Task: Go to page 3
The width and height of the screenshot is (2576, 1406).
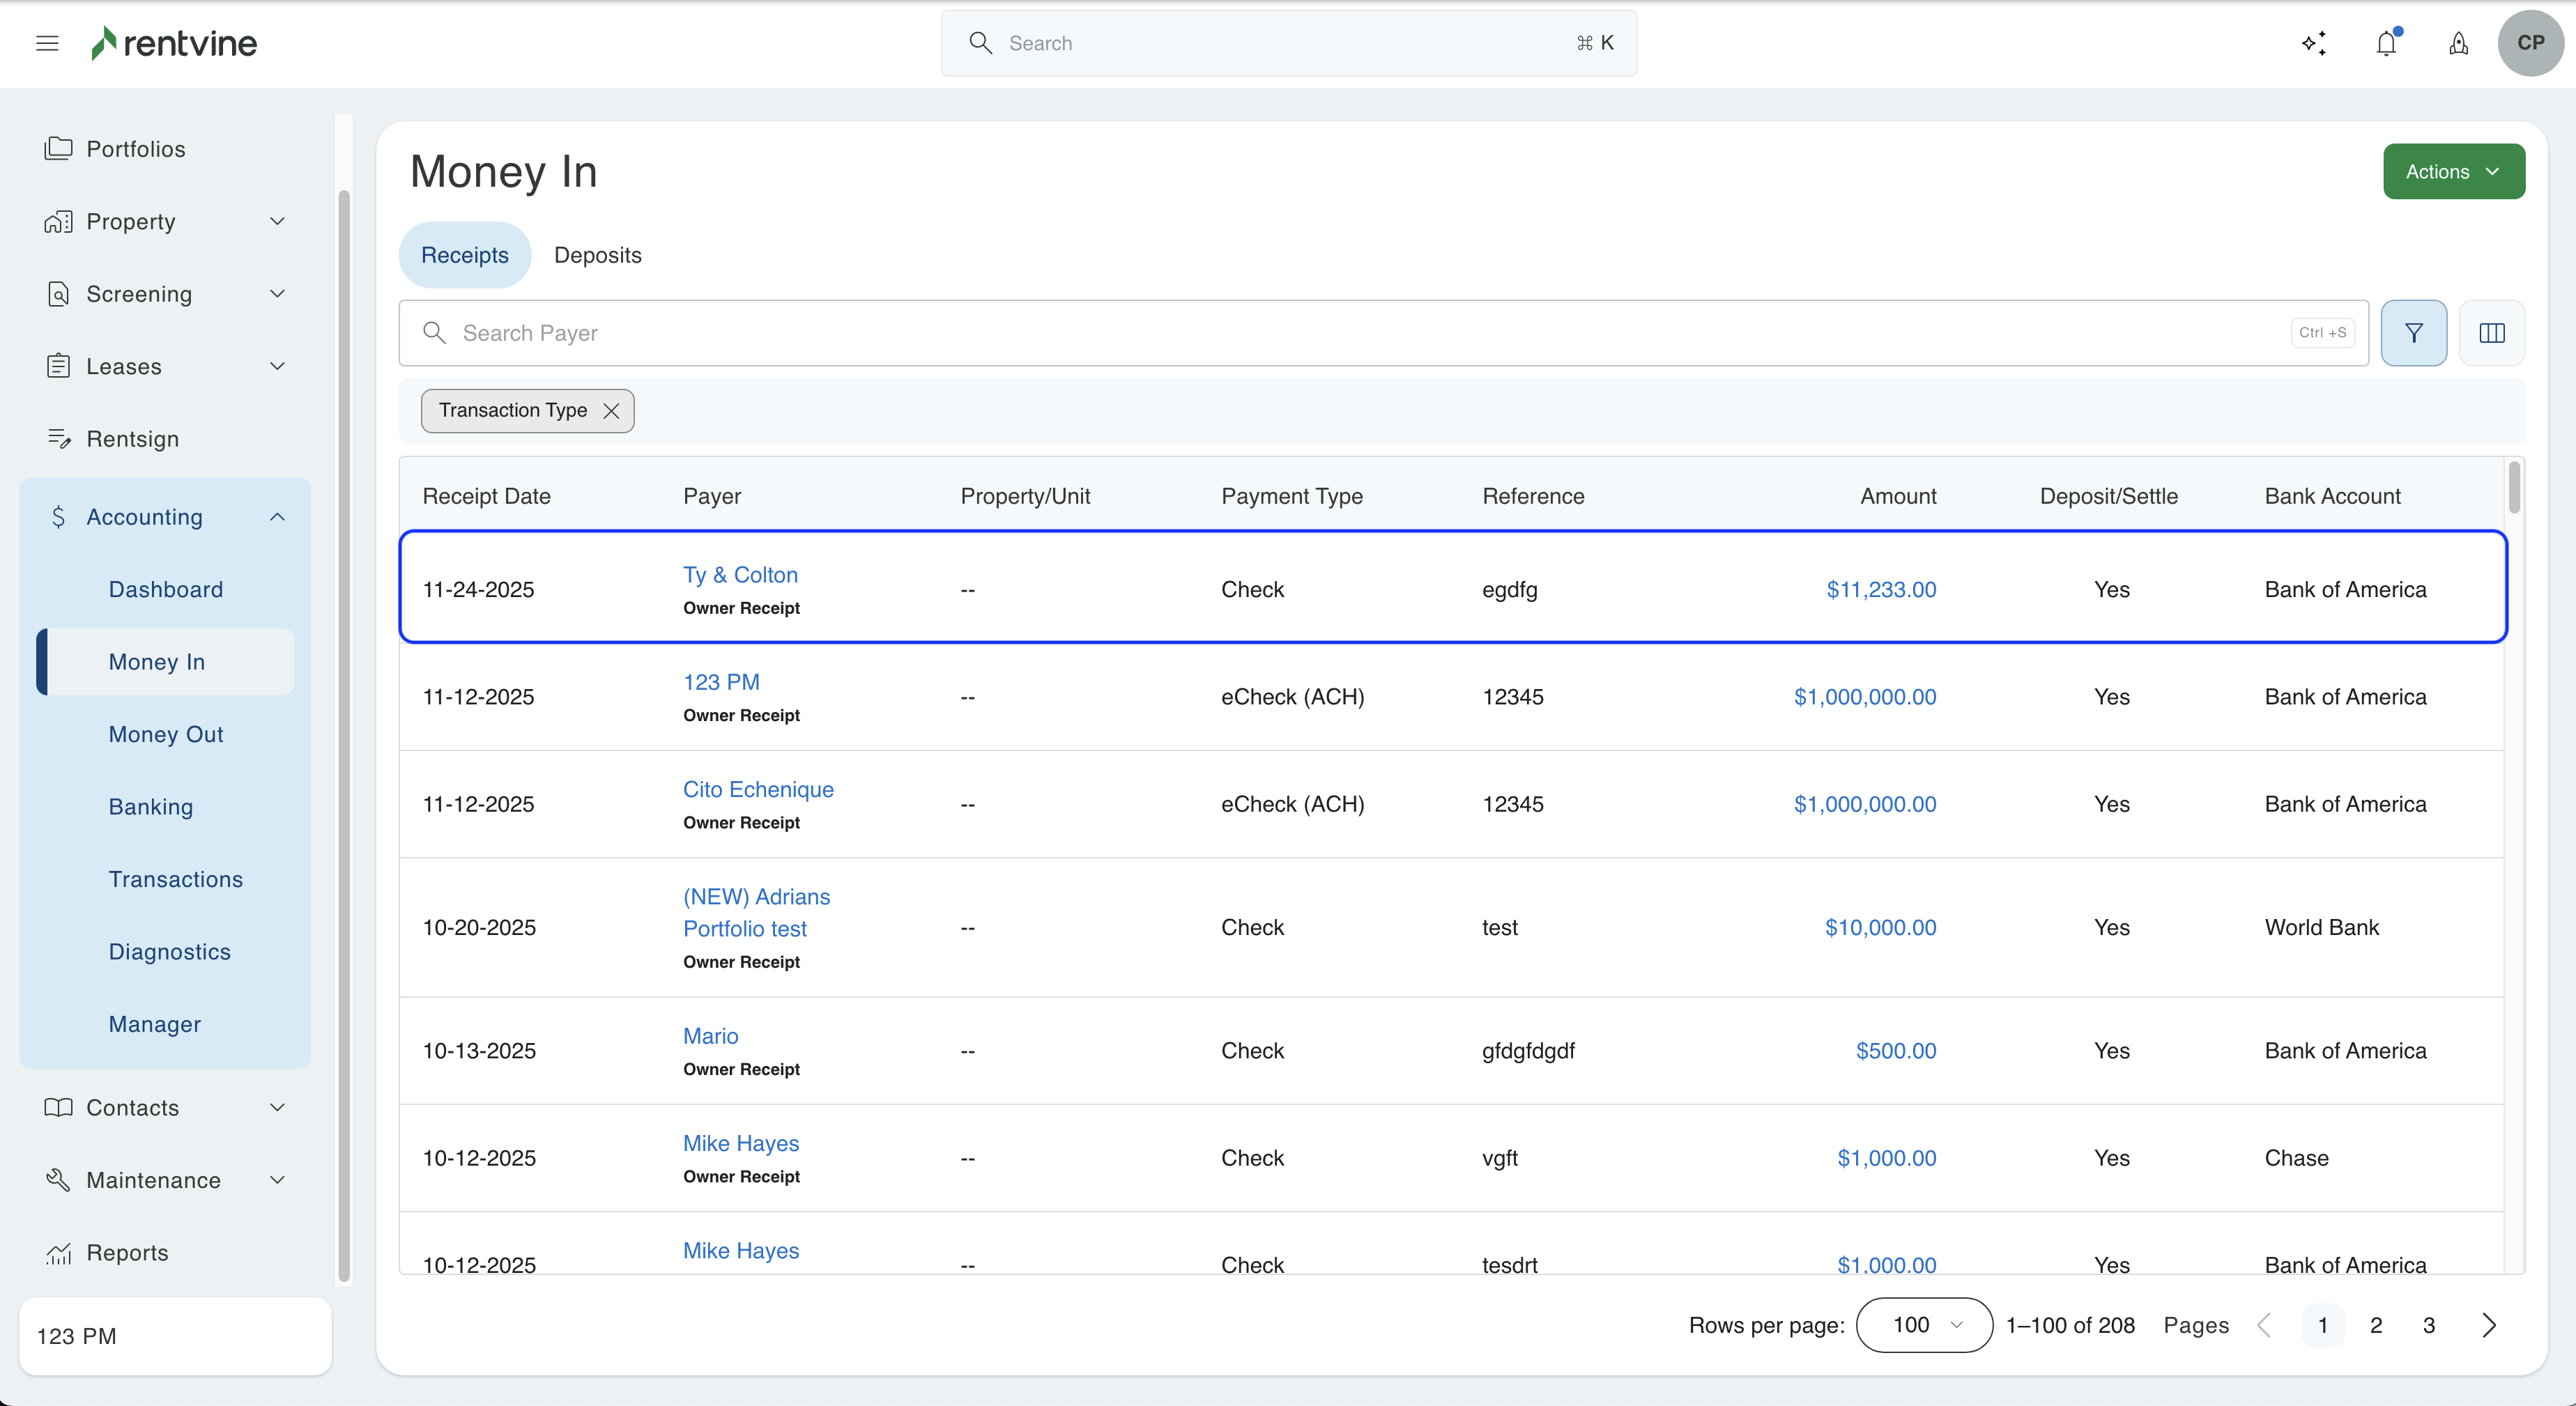Action: click(x=2428, y=1325)
